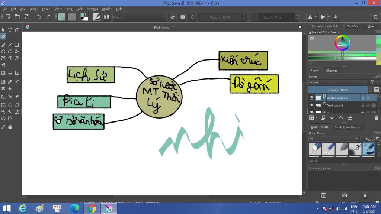Delete layer with trash icon

coord(377,118)
